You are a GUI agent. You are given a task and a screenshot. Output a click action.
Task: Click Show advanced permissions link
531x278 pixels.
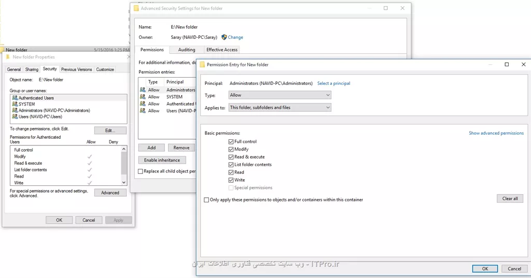tap(496, 133)
